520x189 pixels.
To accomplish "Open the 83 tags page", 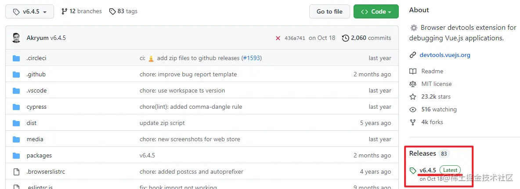I will point(123,11).
